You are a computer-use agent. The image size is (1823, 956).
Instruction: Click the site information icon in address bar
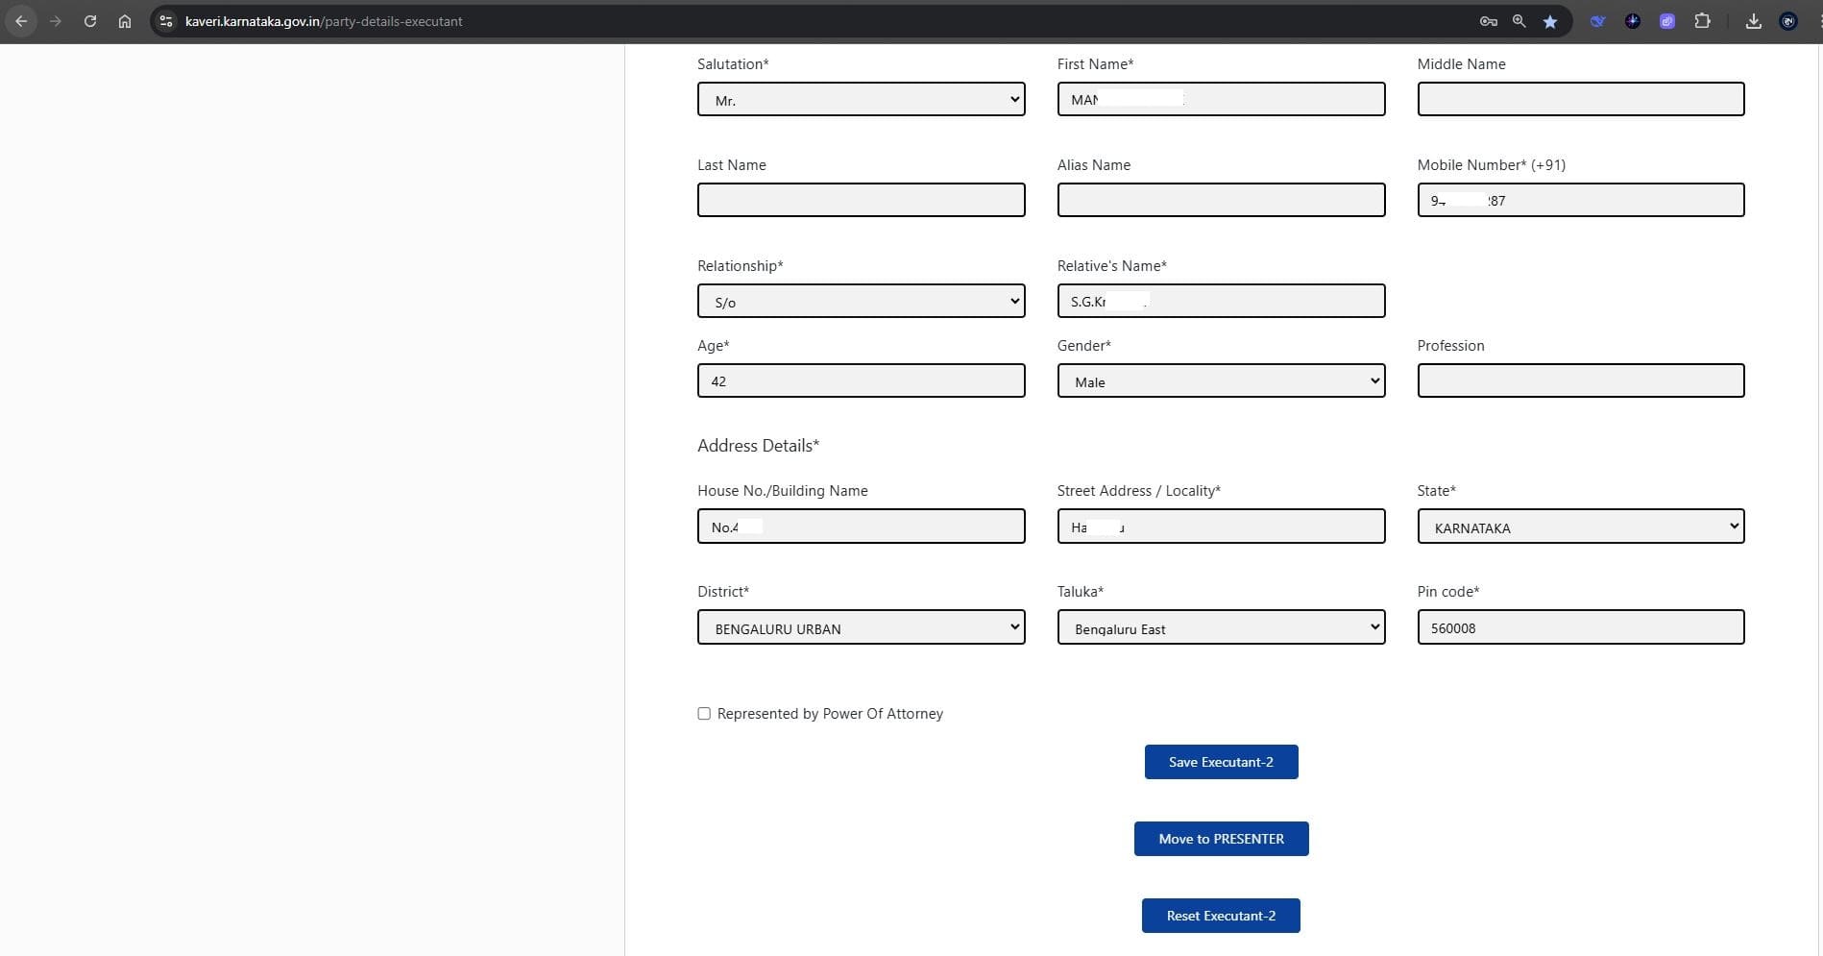[166, 21]
